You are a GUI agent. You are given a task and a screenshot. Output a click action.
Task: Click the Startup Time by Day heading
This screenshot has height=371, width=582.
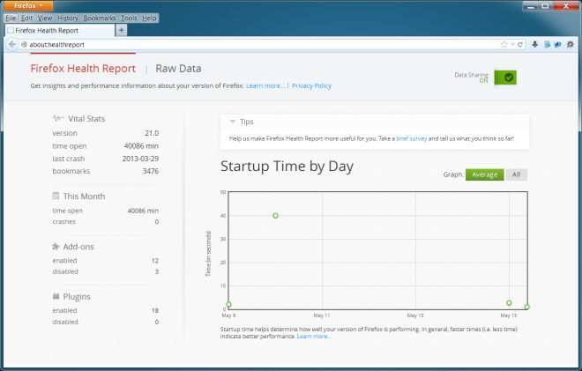tap(287, 167)
